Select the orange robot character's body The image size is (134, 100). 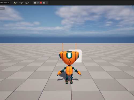click(69, 71)
